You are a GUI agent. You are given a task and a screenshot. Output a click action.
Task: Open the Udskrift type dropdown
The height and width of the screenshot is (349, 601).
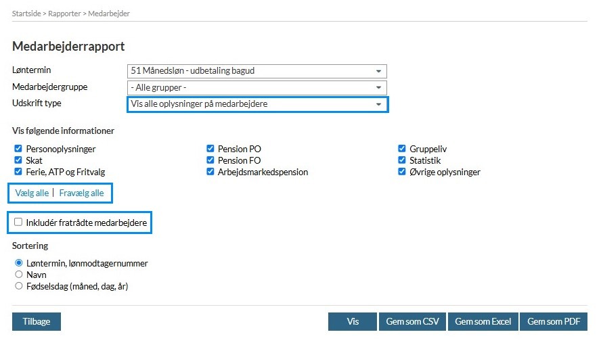(x=257, y=104)
